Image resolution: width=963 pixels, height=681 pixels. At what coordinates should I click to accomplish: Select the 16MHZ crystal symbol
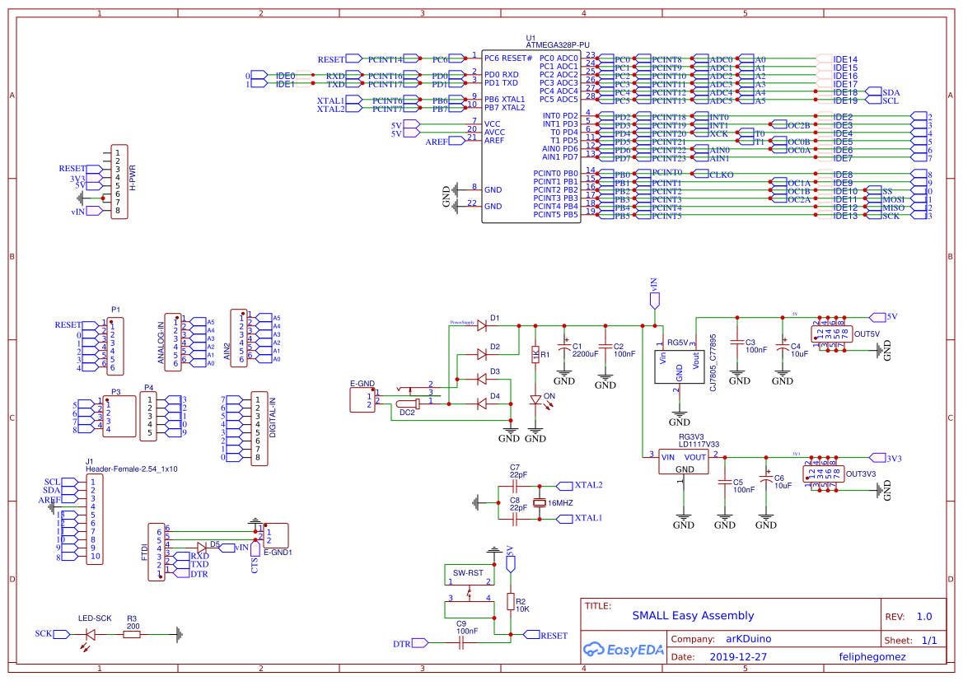click(x=540, y=503)
